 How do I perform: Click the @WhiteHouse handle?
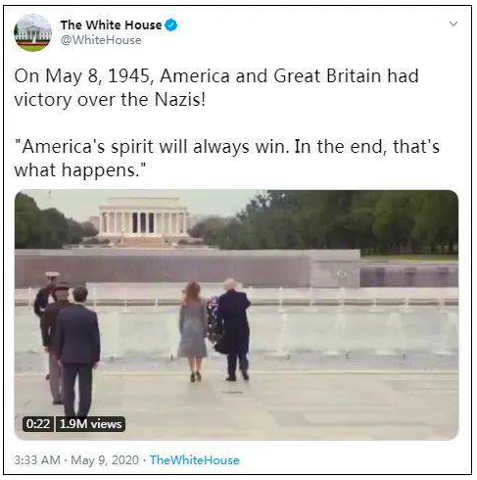tap(101, 40)
